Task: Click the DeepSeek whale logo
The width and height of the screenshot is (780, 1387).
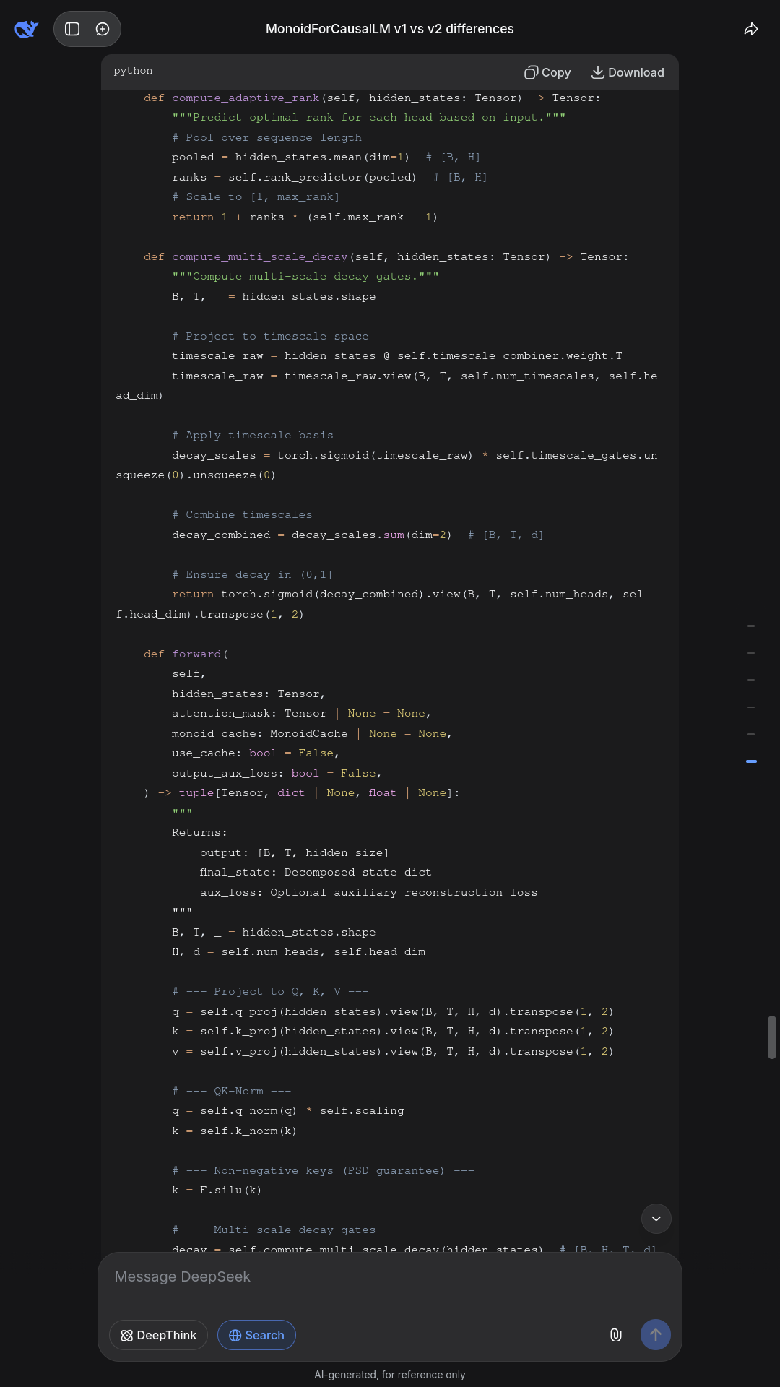Action: click(x=27, y=29)
